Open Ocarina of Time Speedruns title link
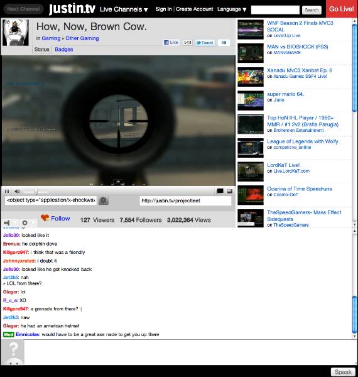This screenshot has height=377, width=358. click(x=300, y=188)
